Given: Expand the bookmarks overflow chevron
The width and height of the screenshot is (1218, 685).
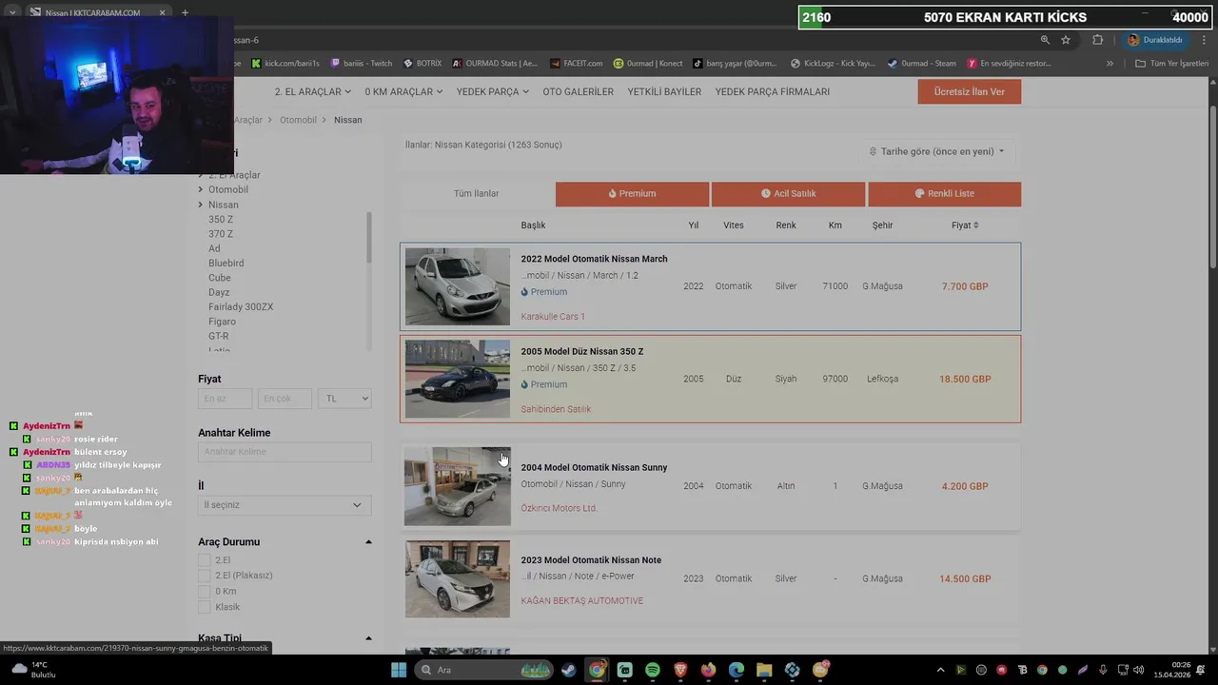Looking at the screenshot, I should (x=1110, y=64).
